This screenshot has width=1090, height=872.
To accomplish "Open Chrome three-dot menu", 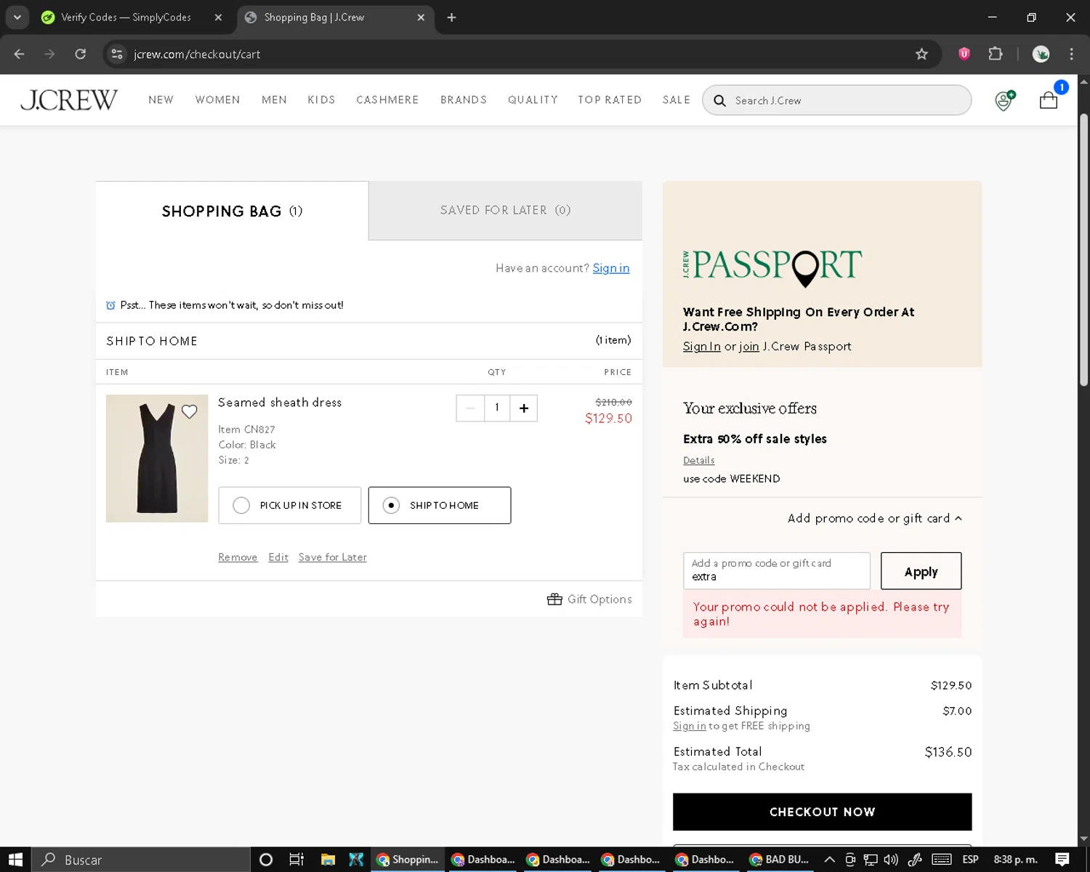I will coord(1071,54).
